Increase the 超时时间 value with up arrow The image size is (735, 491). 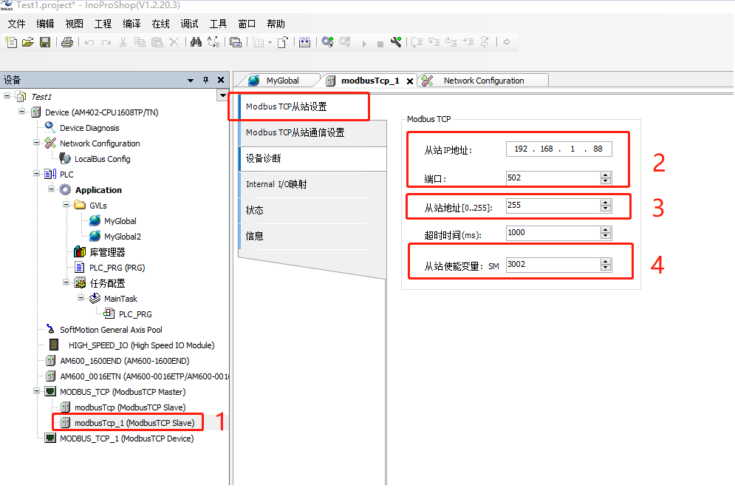tap(606, 230)
